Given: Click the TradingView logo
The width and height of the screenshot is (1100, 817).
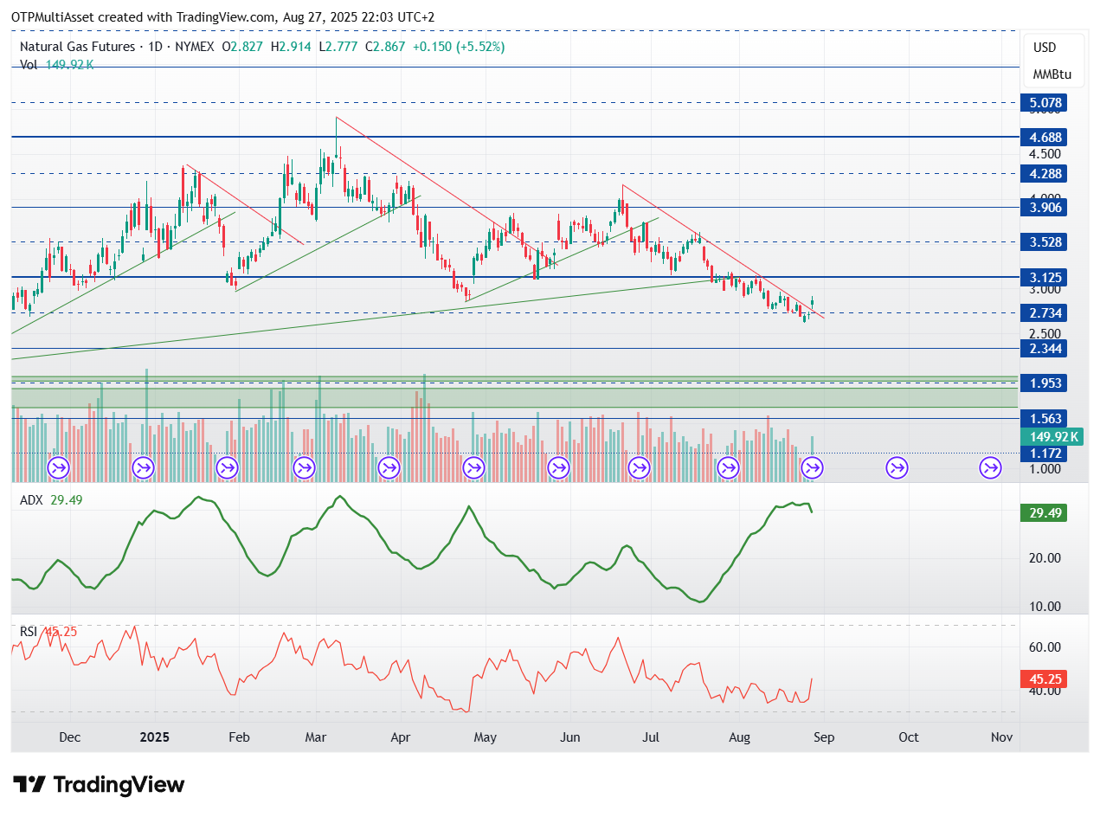Looking at the screenshot, I should pos(100,785).
